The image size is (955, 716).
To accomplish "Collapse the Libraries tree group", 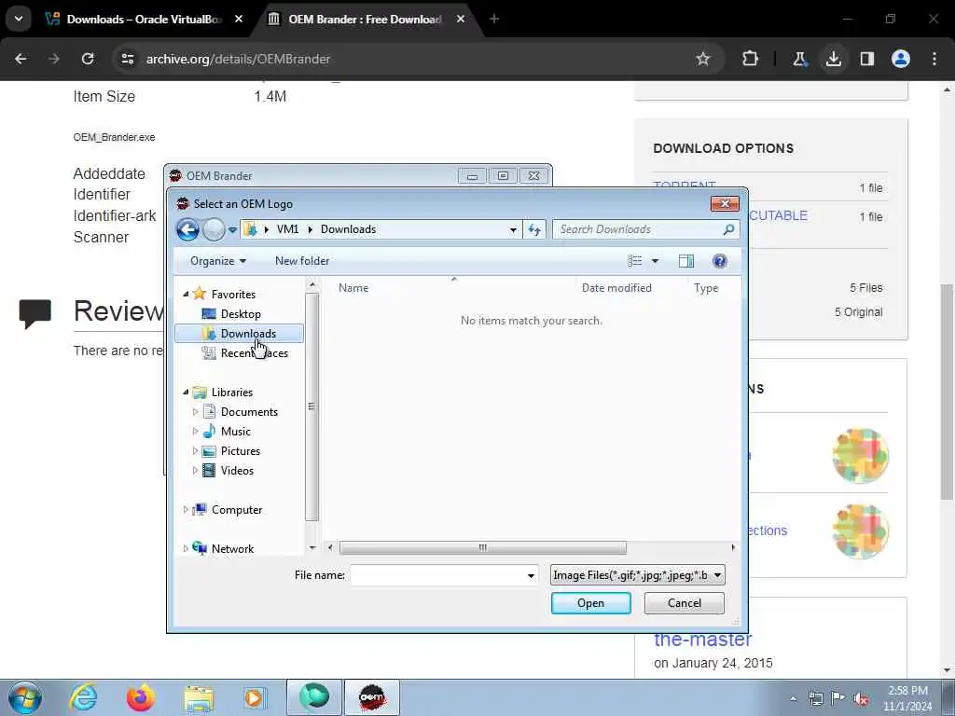I will (186, 392).
